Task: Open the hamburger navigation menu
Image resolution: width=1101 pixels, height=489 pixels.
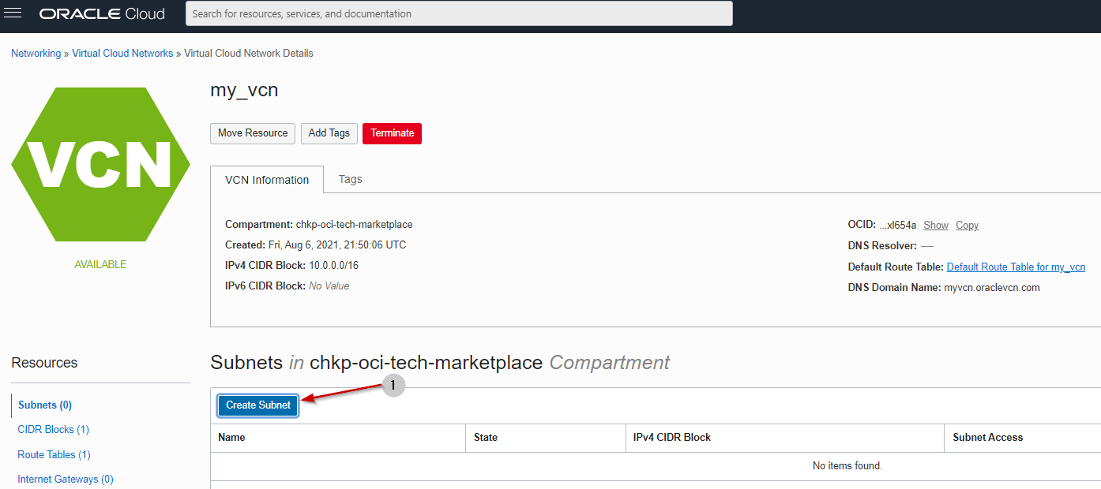Action: [x=13, y=13]
